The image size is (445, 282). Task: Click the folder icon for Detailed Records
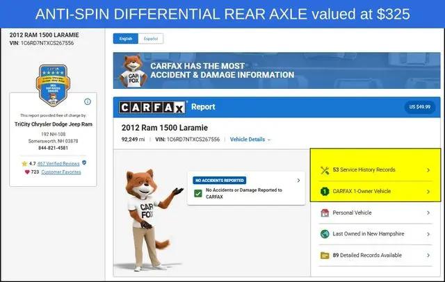(325, 256)
